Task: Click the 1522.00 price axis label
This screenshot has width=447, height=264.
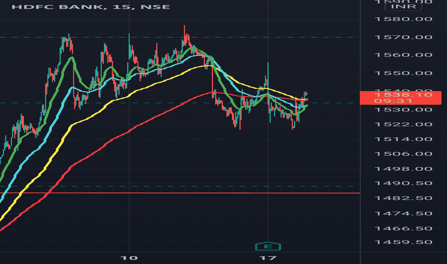Action: tap(403, 124)
